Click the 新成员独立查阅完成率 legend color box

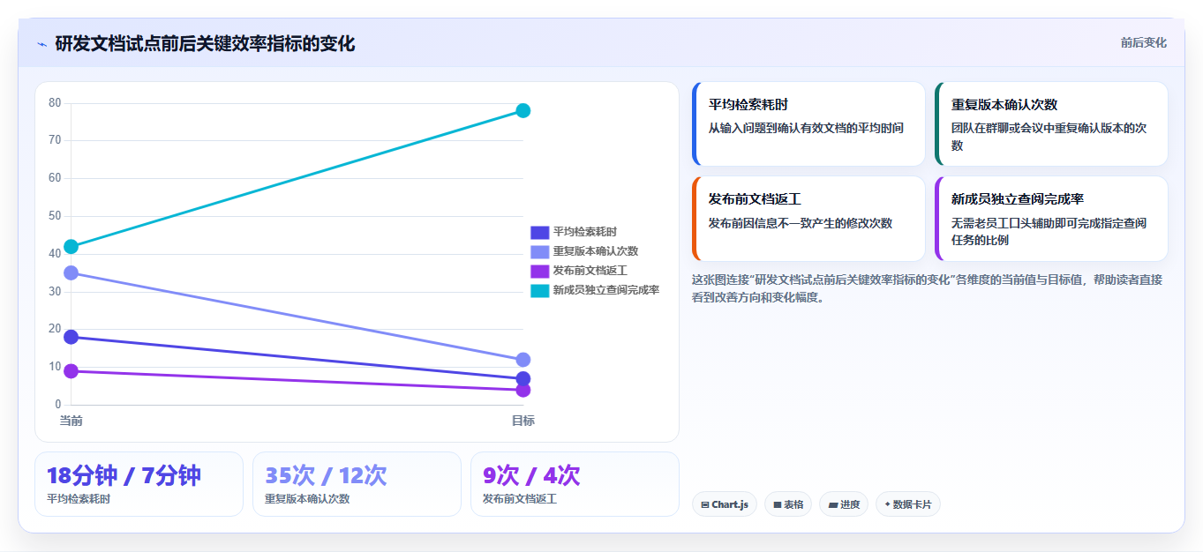pyautogui.click(x=539, y=290)
